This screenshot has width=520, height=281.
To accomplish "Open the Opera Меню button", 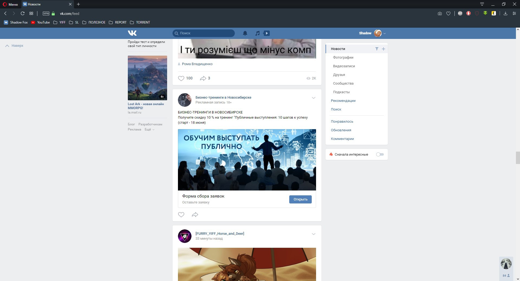I will 10,4.
